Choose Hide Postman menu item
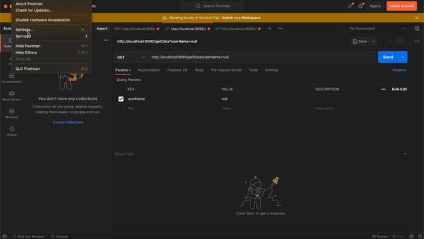The height and width of the screenshot is (239, 424). pos(28,46)
